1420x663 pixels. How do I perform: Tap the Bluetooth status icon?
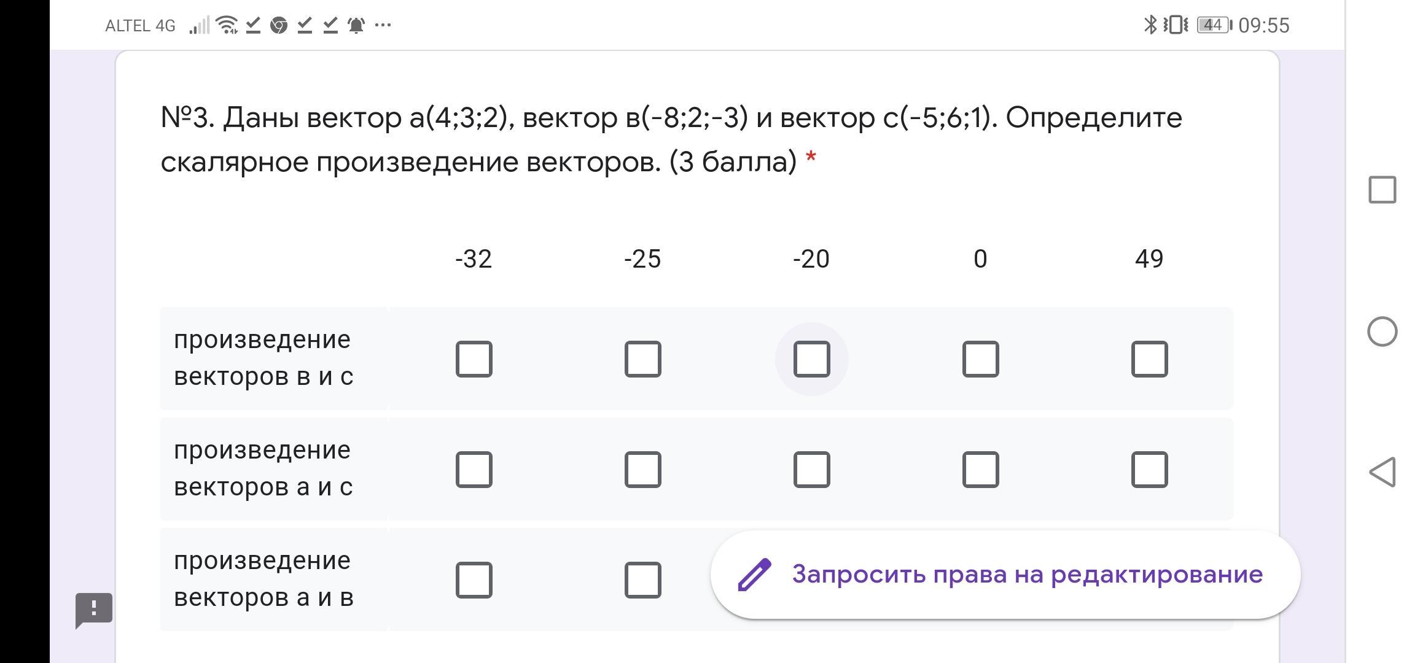(1149, 25)
